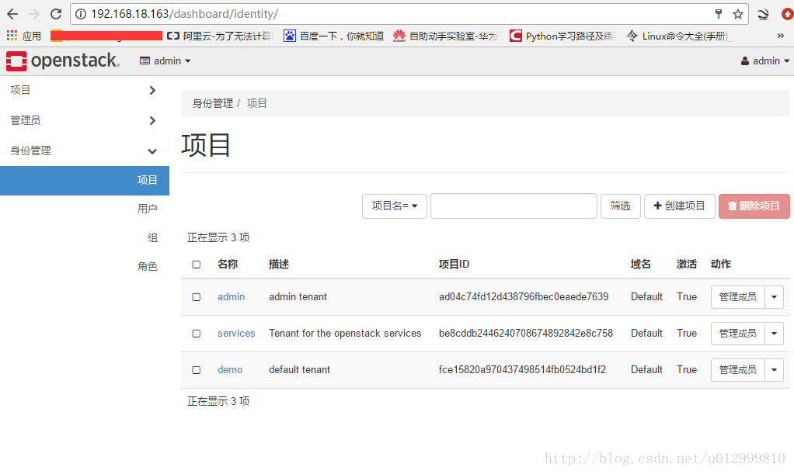Select 项目 under identity management
This screenshot has height=474, width=794.
tap(85, 181)
